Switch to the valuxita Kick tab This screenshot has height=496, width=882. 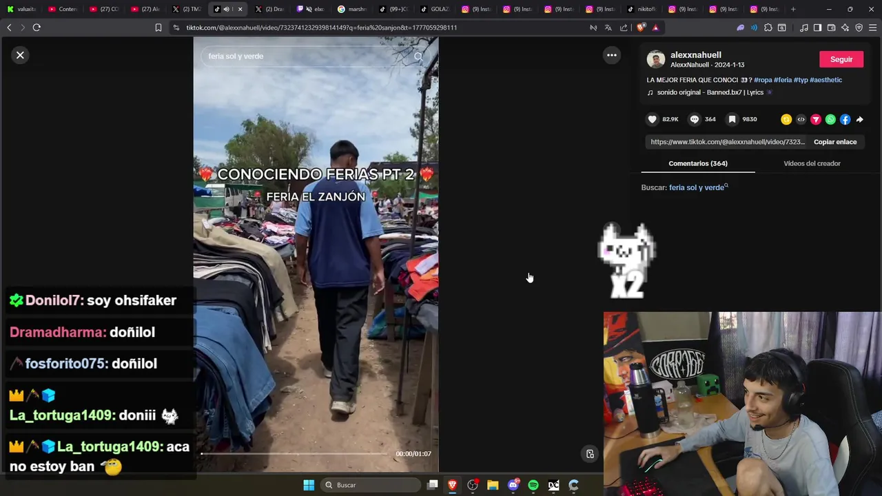pos(22,9)
